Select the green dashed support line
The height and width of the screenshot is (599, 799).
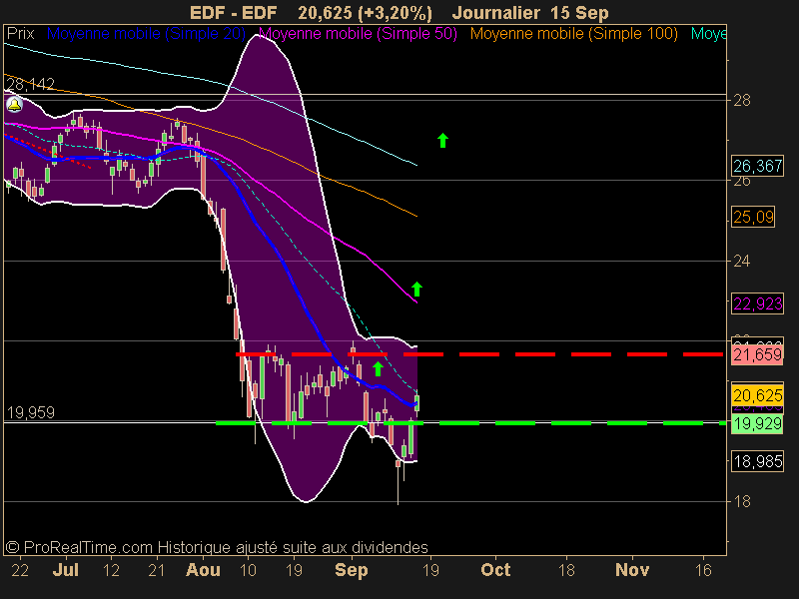click(469, 423)
